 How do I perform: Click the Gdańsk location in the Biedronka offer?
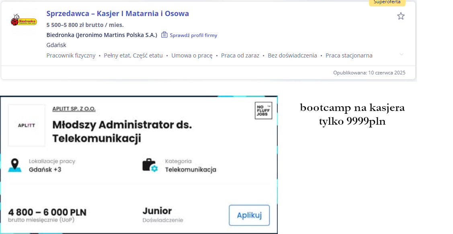(56, 45)
